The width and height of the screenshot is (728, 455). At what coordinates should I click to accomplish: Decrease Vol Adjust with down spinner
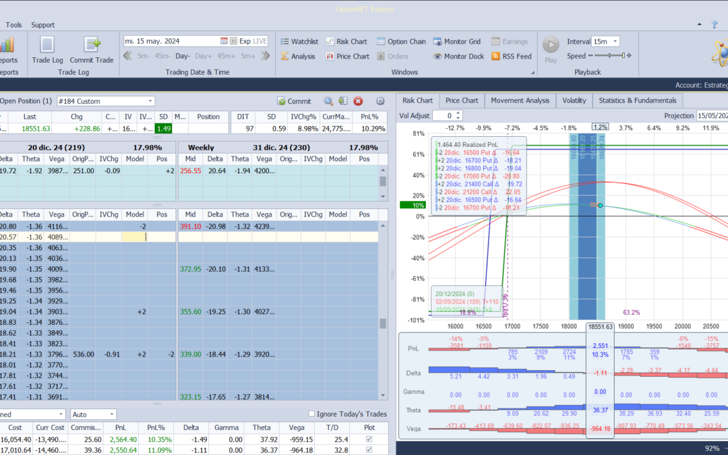pyautogui.click(x=458, y=118)
